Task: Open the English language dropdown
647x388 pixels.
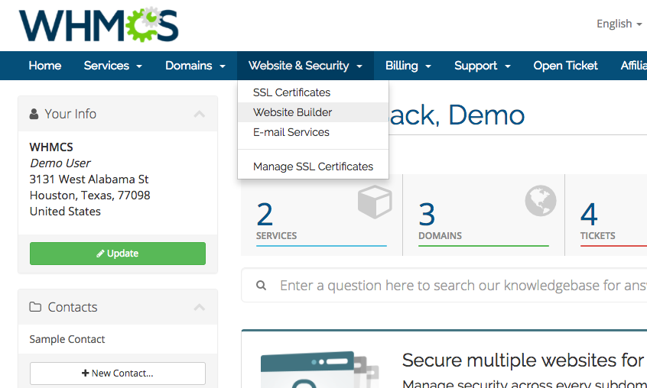Action: [619, 24]
